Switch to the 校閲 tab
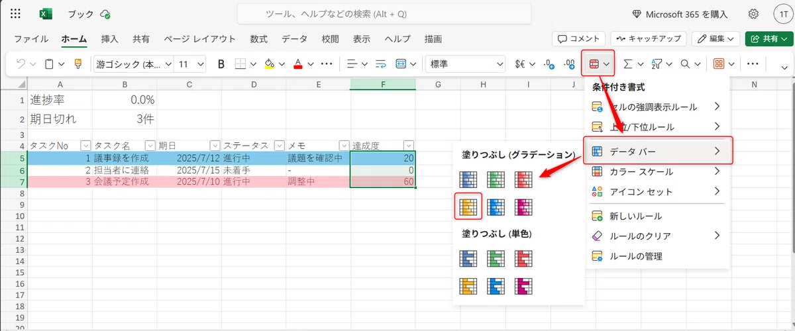 coord(331,39)
